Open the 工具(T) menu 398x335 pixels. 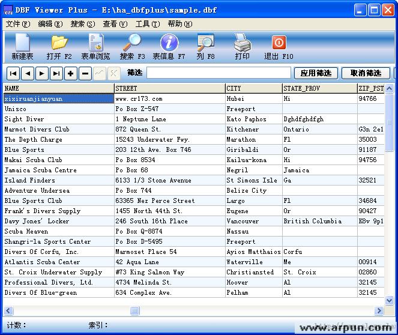tap(147, 24)
